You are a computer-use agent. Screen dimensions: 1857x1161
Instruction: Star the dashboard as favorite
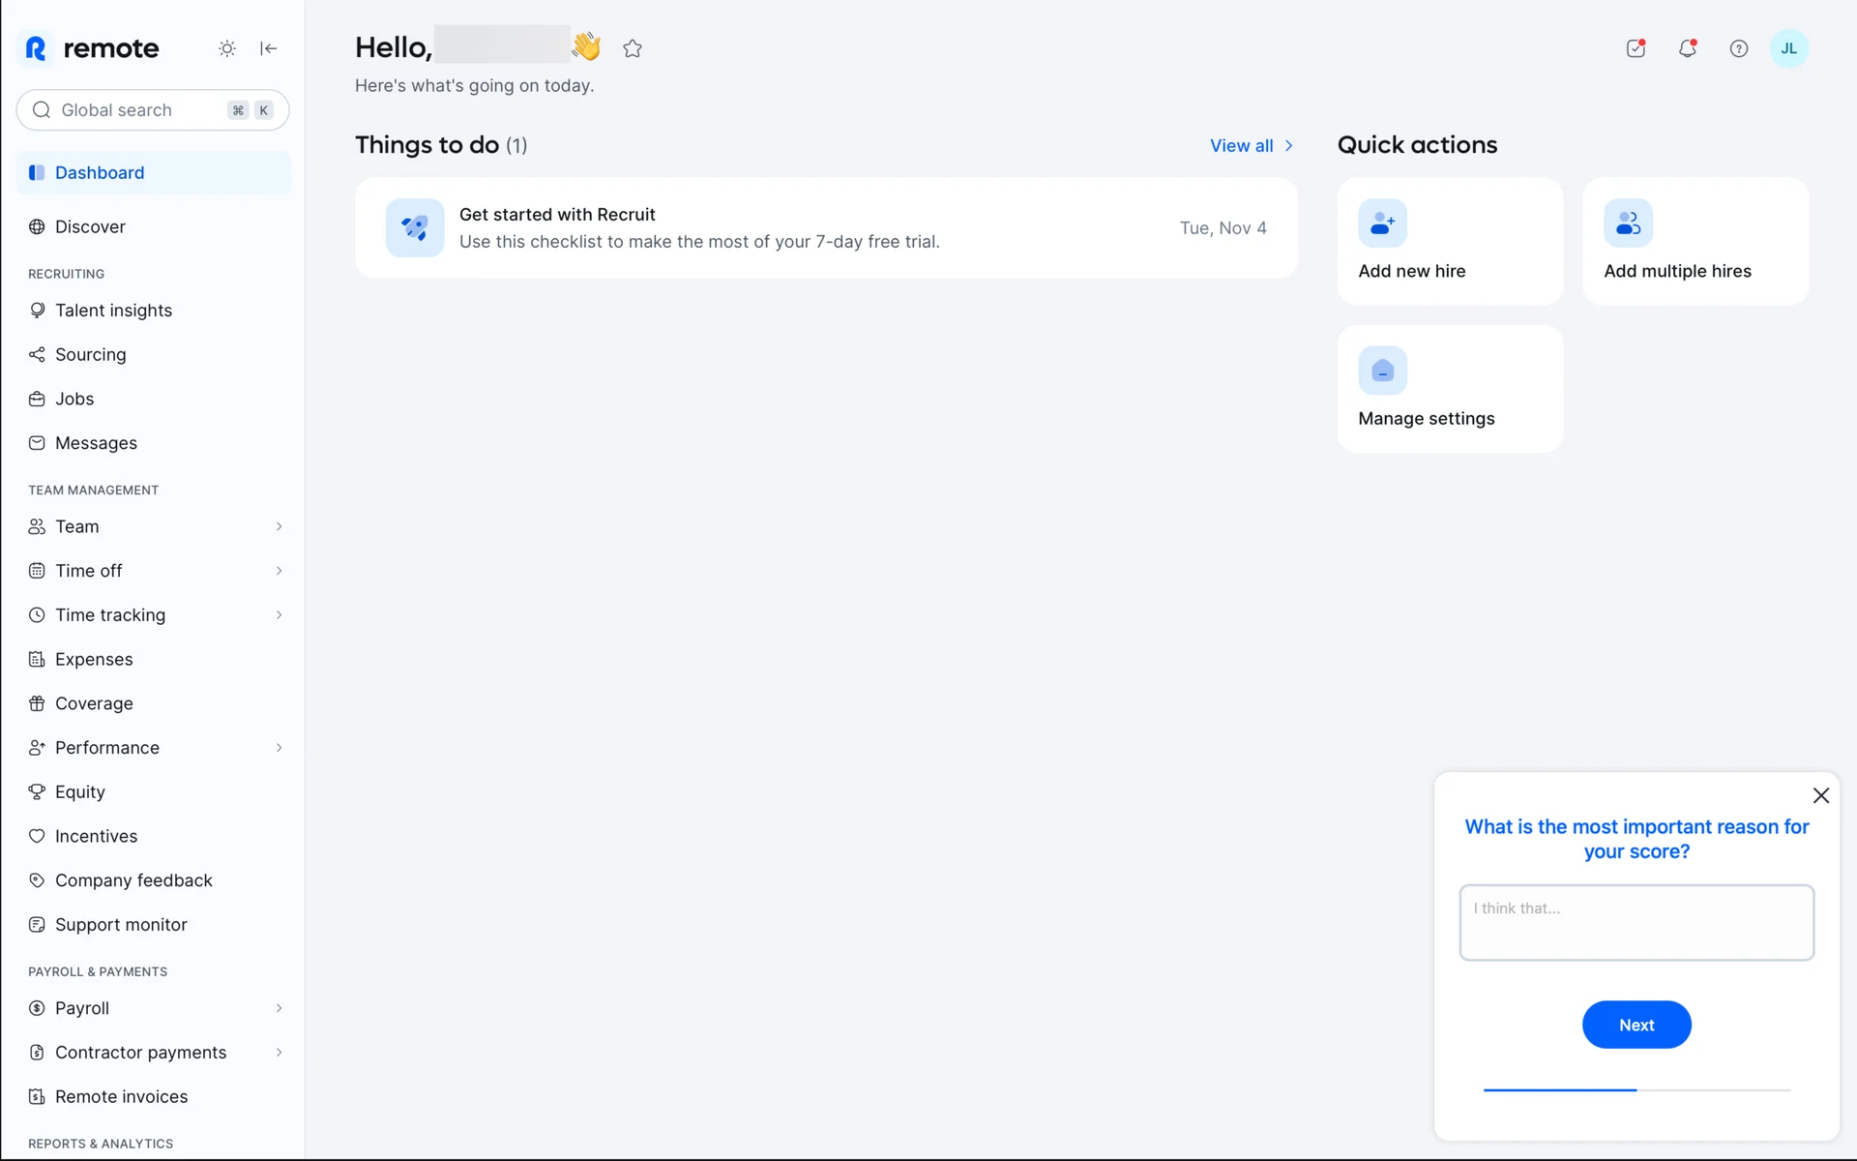tap(633, 48)
